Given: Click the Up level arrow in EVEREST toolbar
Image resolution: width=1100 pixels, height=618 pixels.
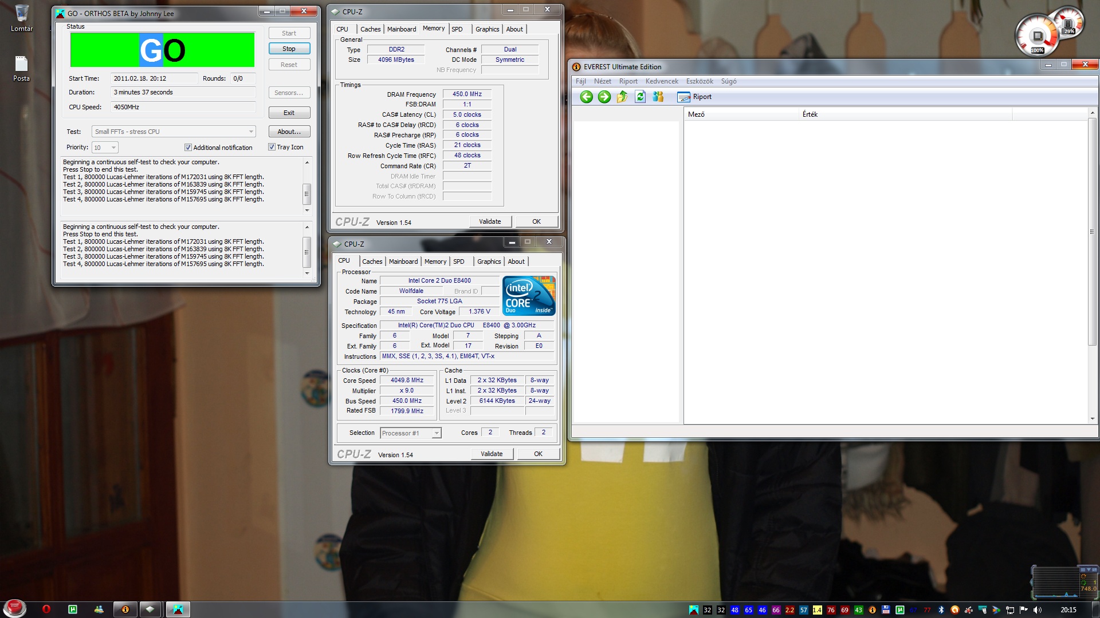Looking at the screenshot, I should [x=622, y=97].
